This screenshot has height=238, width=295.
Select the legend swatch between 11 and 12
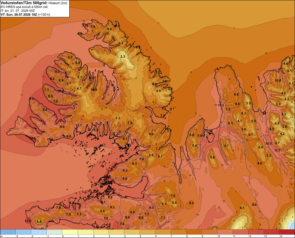(x=240, y=232)
